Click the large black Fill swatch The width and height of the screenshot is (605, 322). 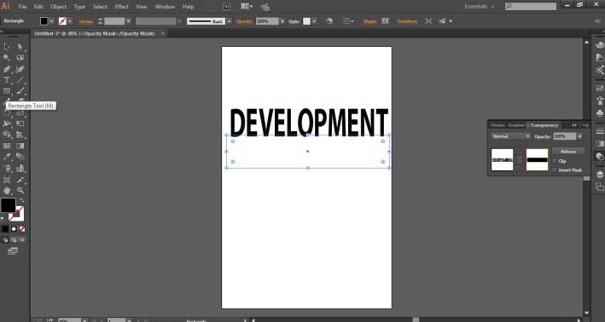[x=8, y=205]
